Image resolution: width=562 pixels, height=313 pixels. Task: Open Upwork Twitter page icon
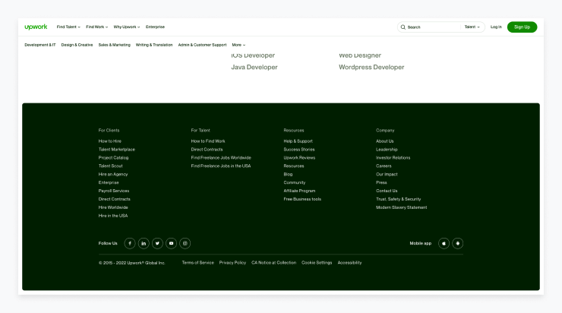point(157,243)
